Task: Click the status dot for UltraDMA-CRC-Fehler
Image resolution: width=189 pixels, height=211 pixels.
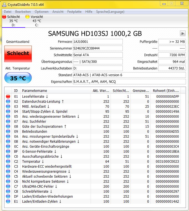Action: point(8,186)
